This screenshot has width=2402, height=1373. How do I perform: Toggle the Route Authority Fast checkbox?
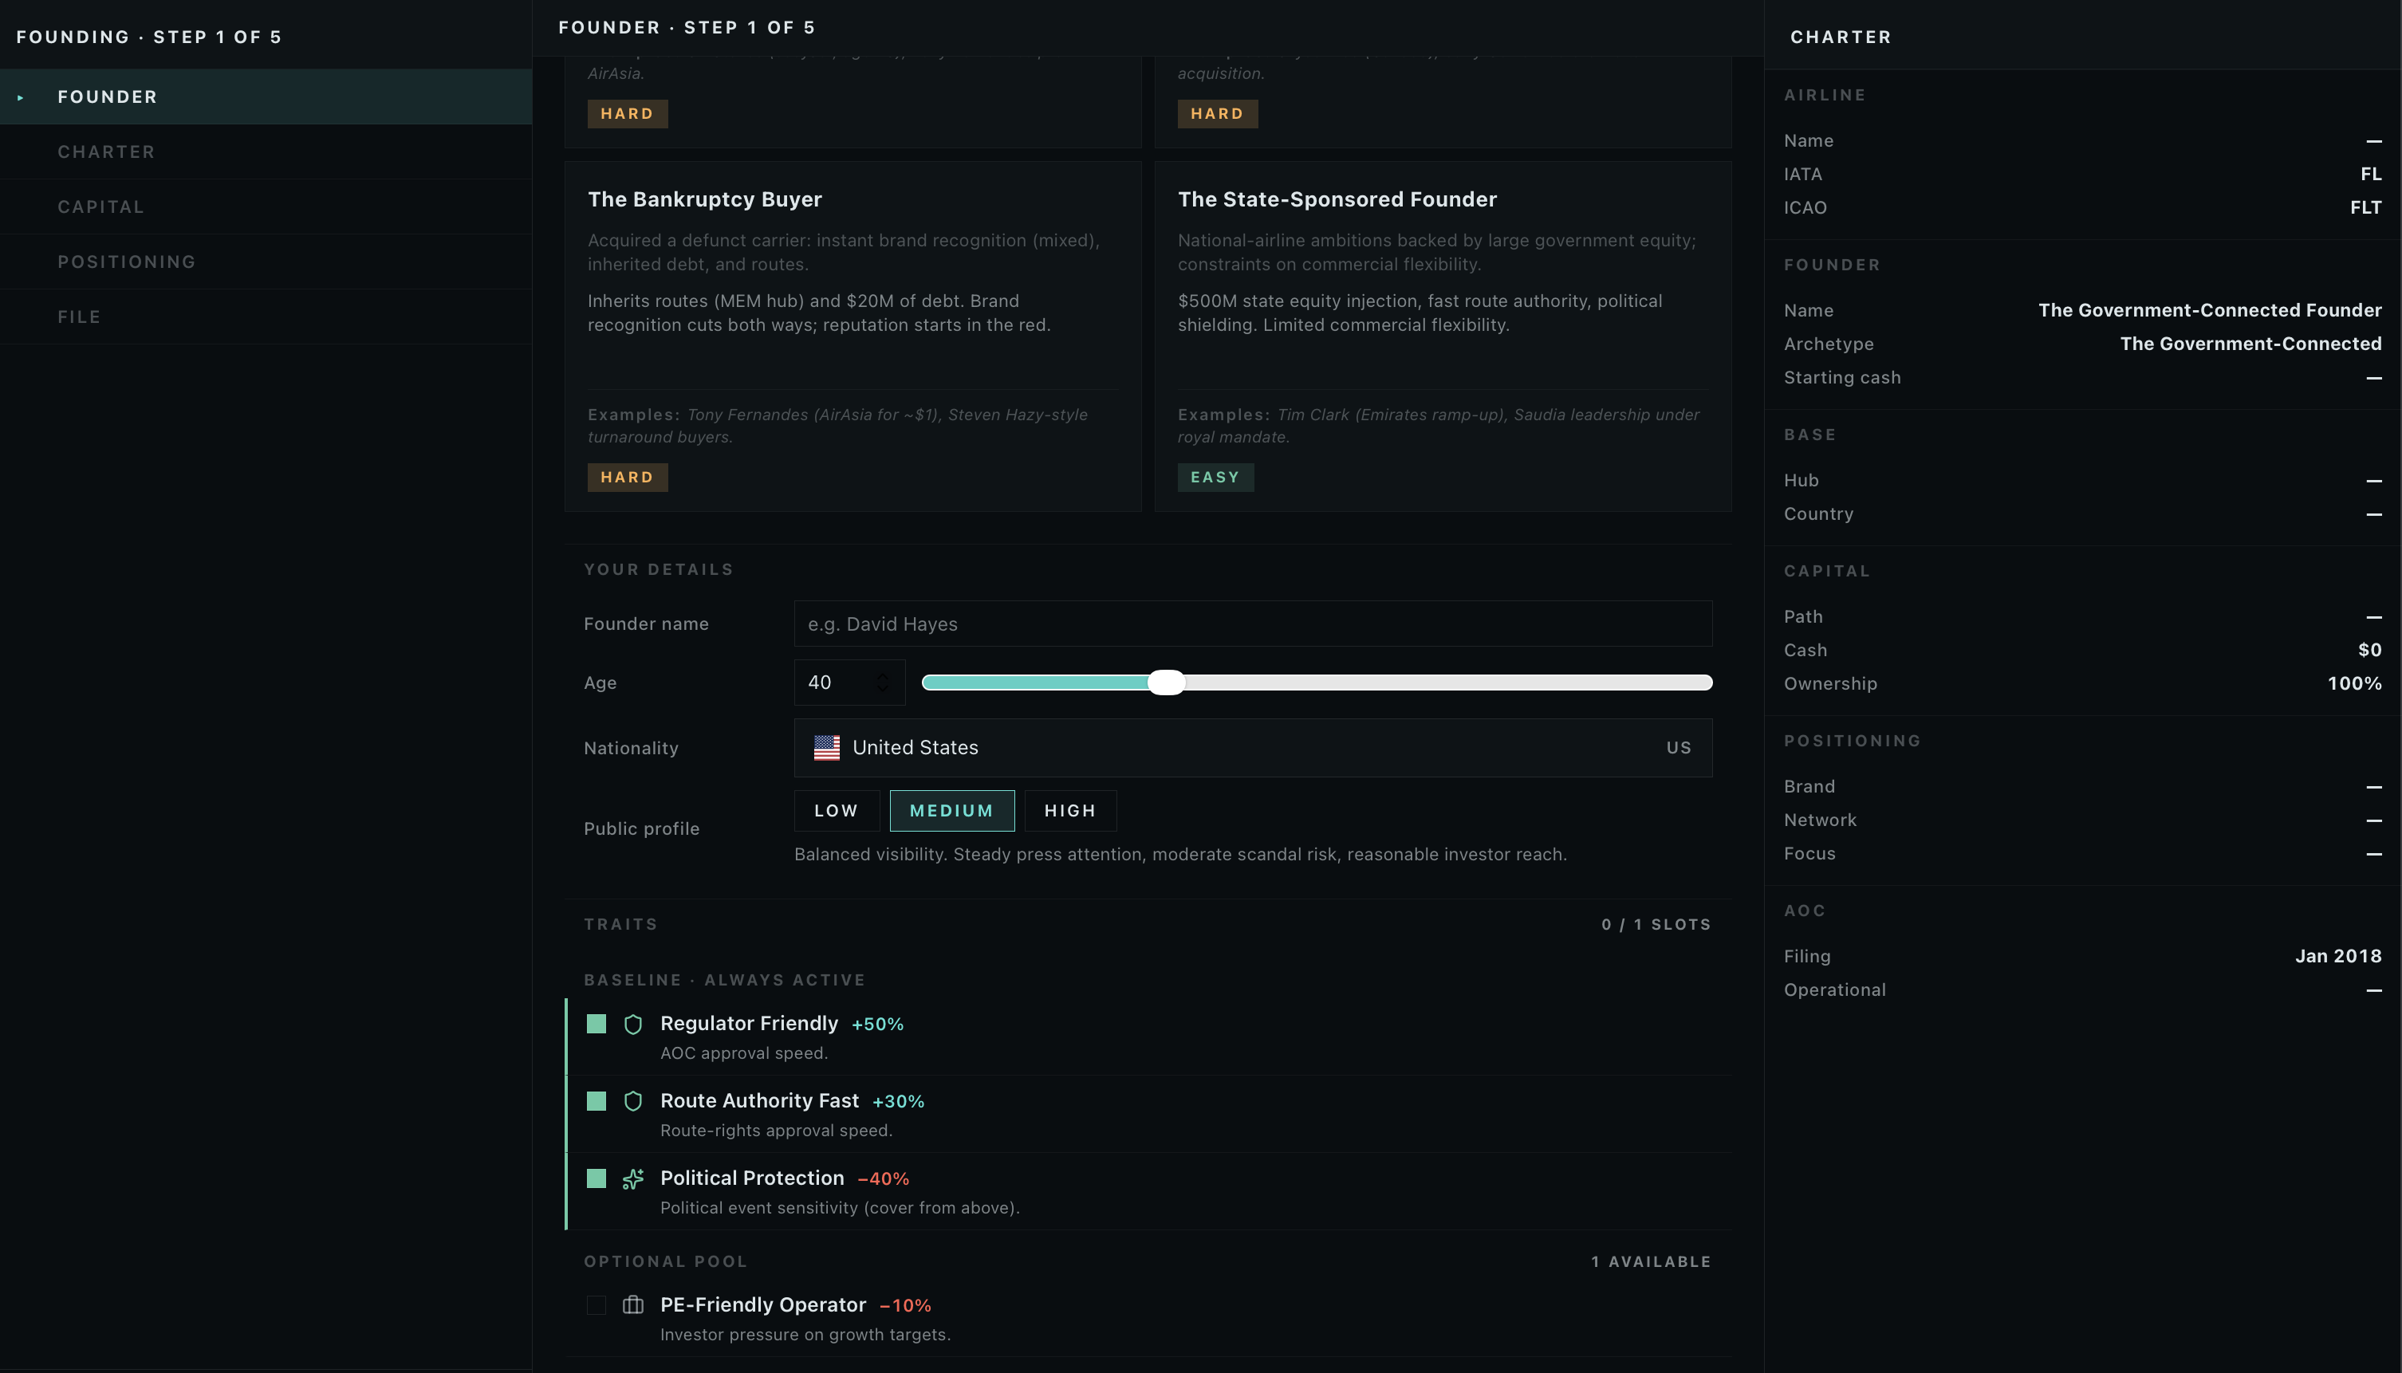[x=596, y=1101]
